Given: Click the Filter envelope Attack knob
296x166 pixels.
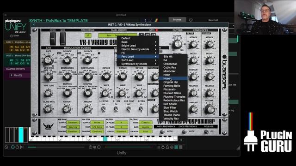Looking at the screenshot, I should (x=193, y=44).
